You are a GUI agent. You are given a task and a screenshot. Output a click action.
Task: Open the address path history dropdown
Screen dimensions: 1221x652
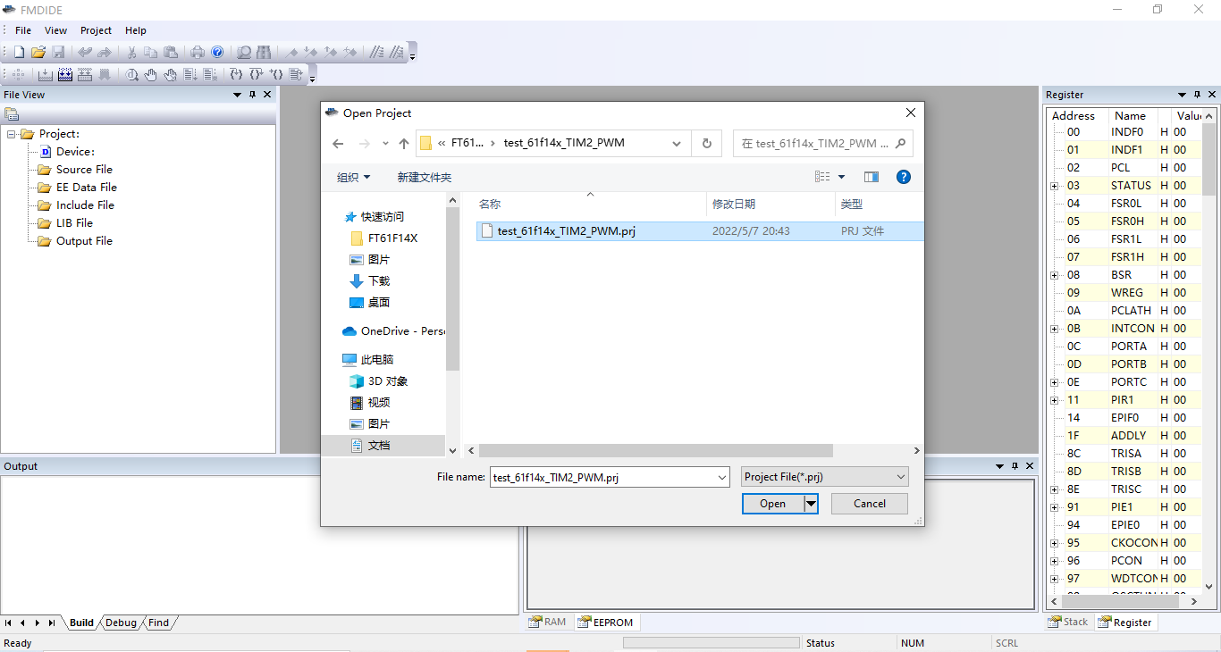click(677, 143)
